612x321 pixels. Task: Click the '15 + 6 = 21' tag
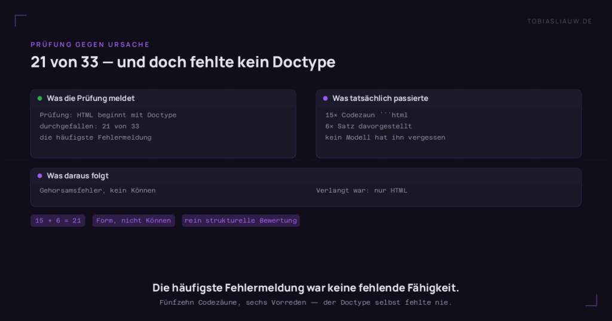pos(58,221)
